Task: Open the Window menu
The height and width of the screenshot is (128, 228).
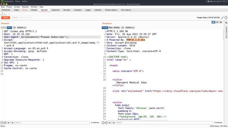Action: point(34,7)
